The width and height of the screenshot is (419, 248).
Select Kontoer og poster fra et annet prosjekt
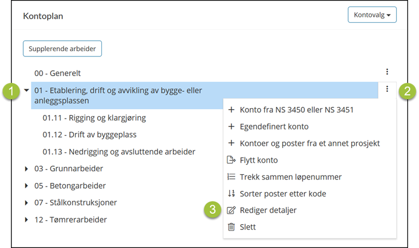310,143
